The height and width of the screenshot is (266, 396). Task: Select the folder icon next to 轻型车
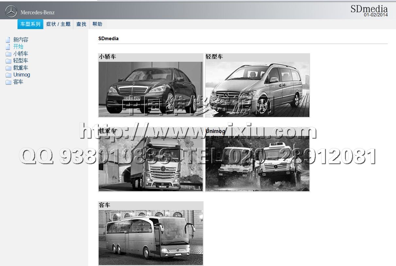[x=8, y=61]
